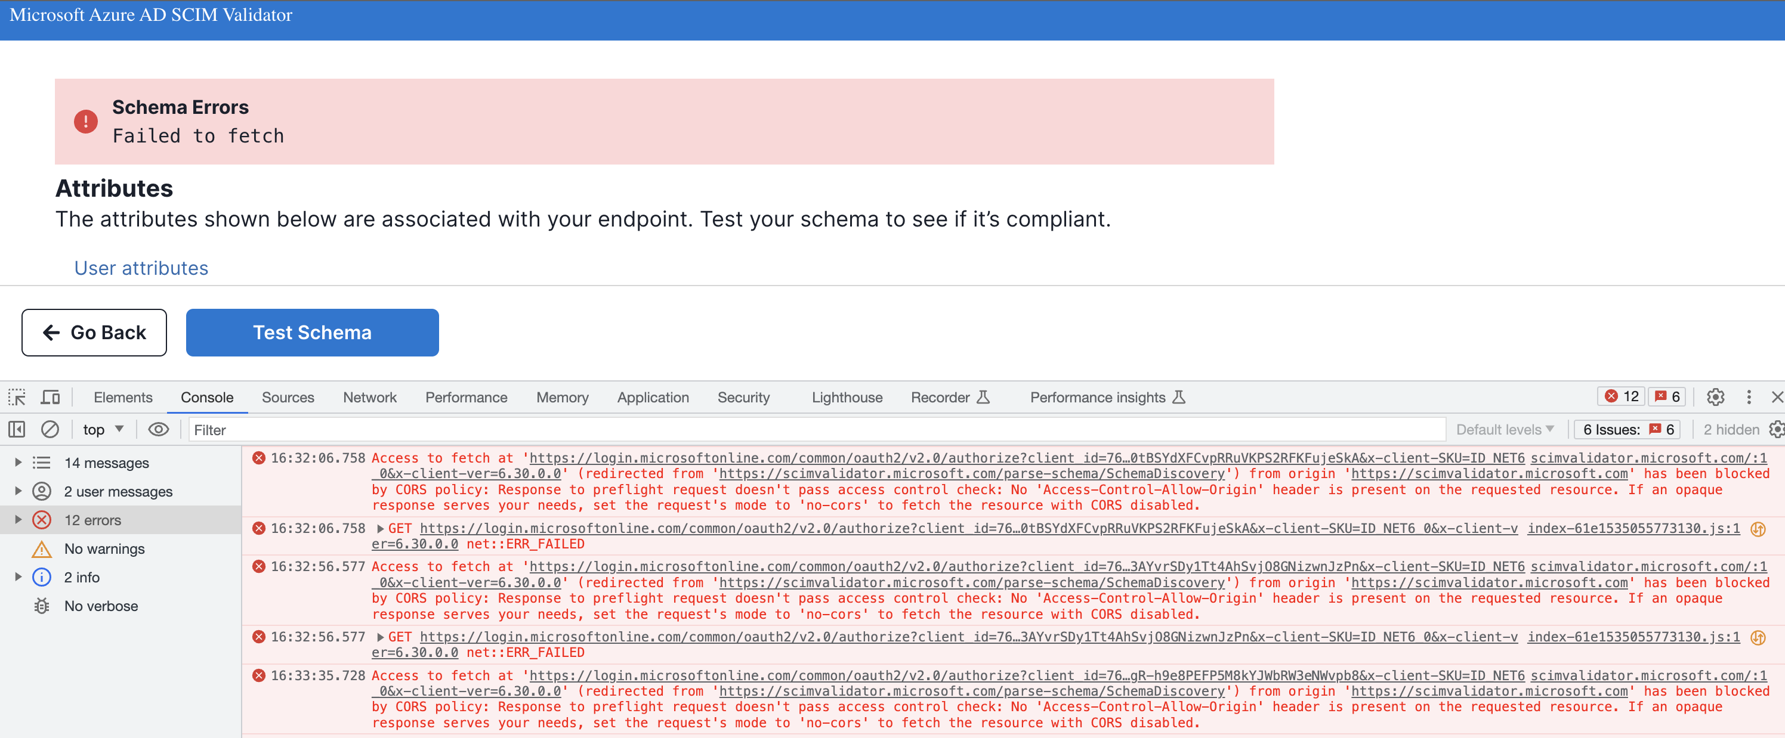This screenshot has width=1785, height=738.
Task: Click the Go Back button
Action: pos(94,332)
